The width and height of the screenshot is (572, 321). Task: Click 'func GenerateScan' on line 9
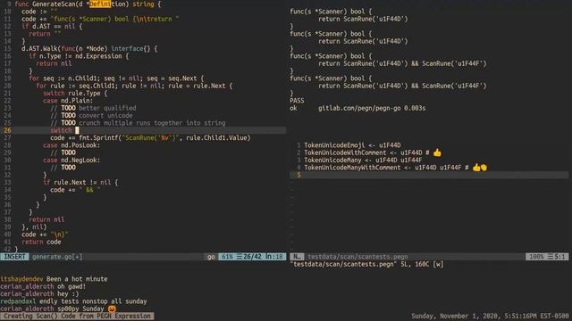(44, 4)
